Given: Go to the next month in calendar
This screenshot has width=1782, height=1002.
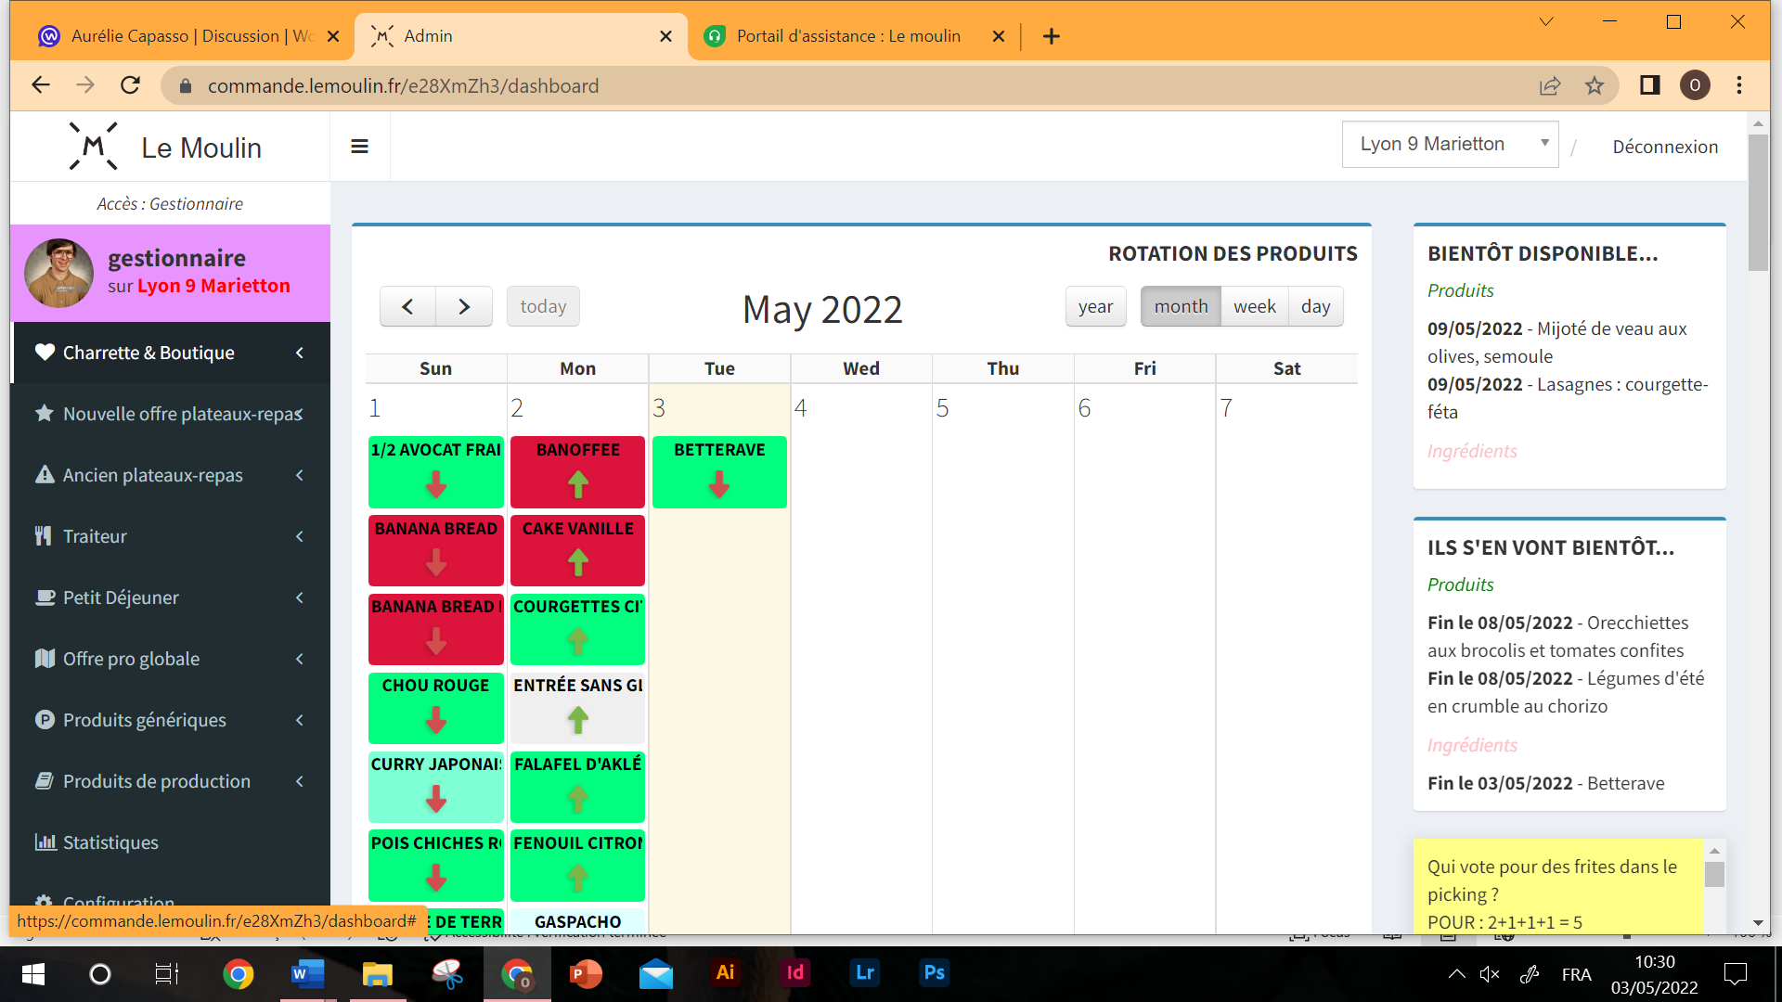Looking at the screenshot, I should 464,307.
